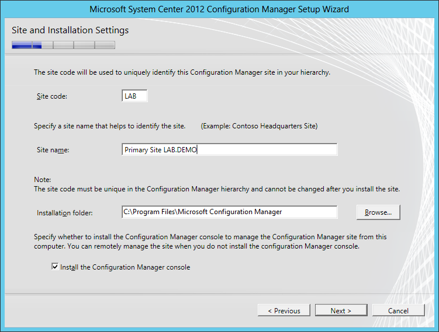The height and width of the screenshot is (332, 439).
Task: Click the site code description sentence at top
Action: (182, 72)
